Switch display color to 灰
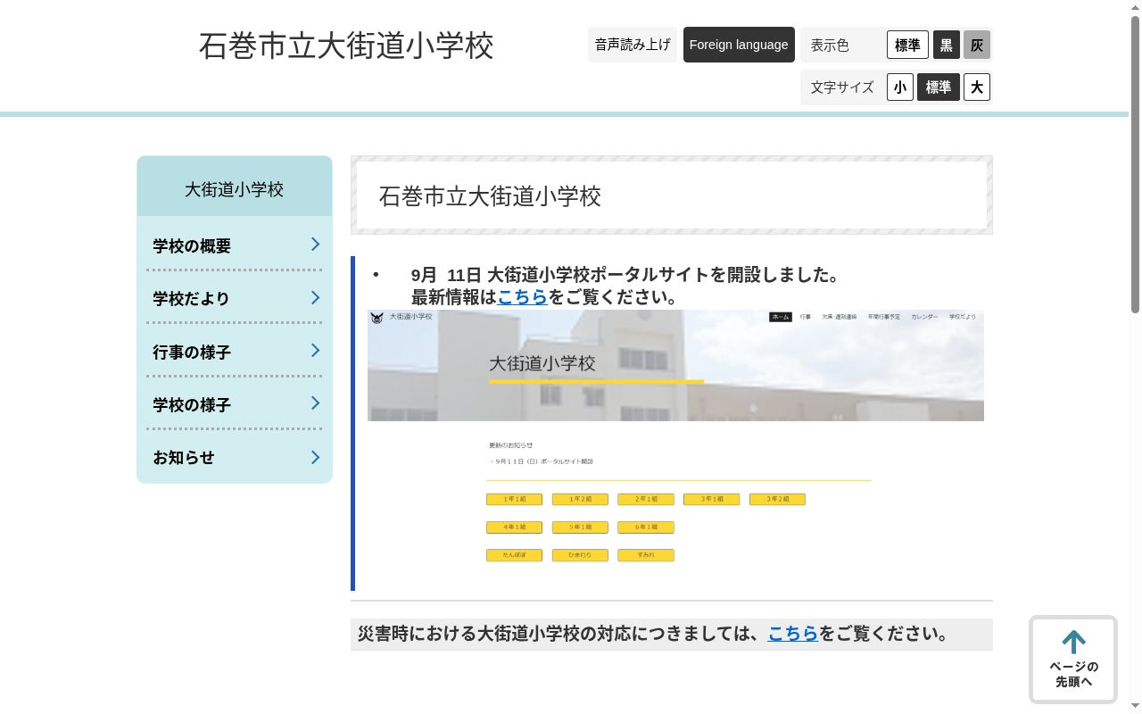Image resolution: width=1142 pixels, height=714 pixels. click(977, 45)
